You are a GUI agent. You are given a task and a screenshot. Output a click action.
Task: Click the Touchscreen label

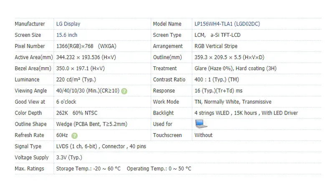pyautogui.click(x=167, y=135)
